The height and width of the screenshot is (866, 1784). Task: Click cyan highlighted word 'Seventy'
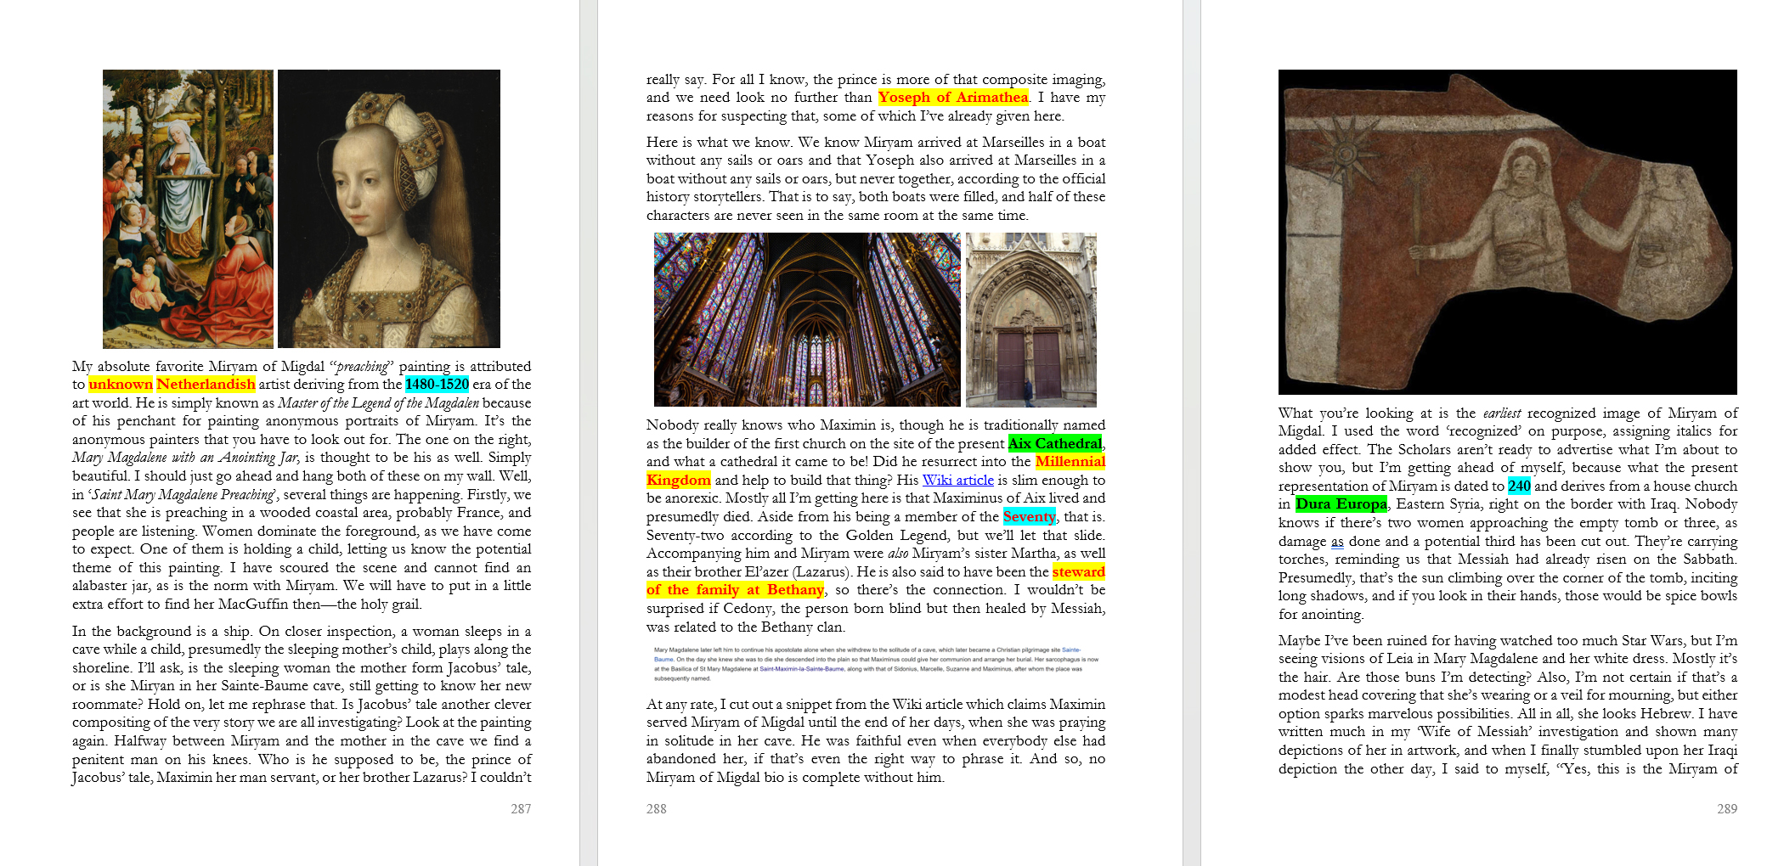click(x=1029, y=516)
